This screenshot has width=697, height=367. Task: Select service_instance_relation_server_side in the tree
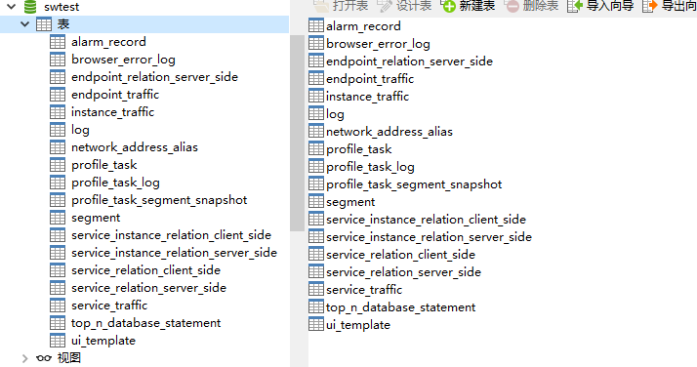click(x=174, y=253)
